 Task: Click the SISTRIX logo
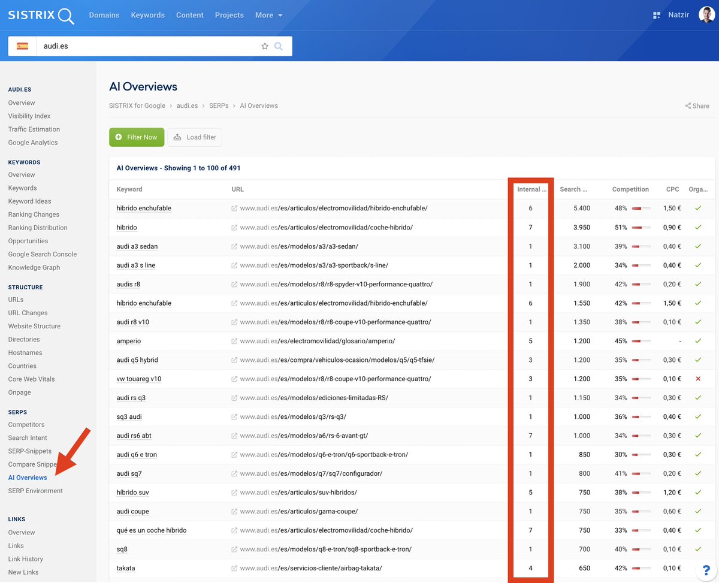pos(41,15)
